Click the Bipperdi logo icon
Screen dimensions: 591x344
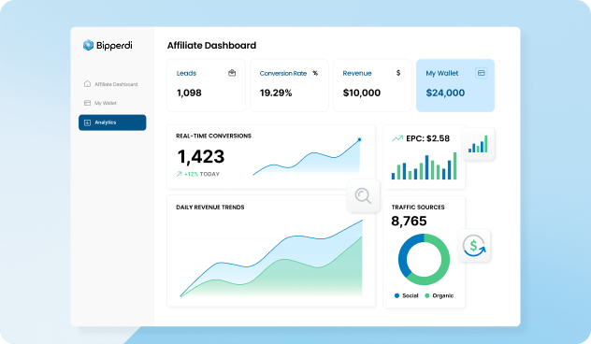[88, 45]
